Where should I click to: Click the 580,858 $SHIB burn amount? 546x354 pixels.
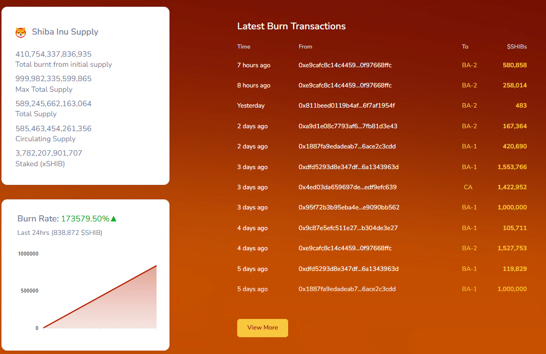[x=514, y=65]
